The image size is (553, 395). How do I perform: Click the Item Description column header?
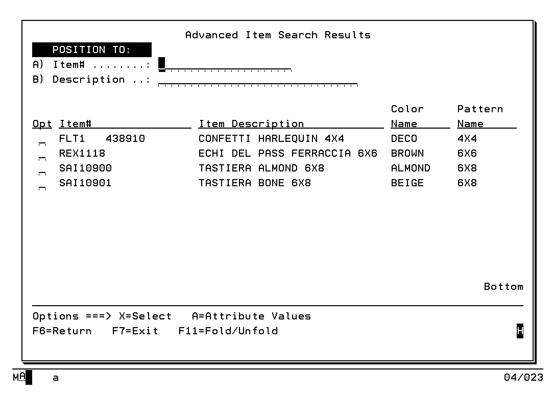pyautogui.click(x=251, y=124)
